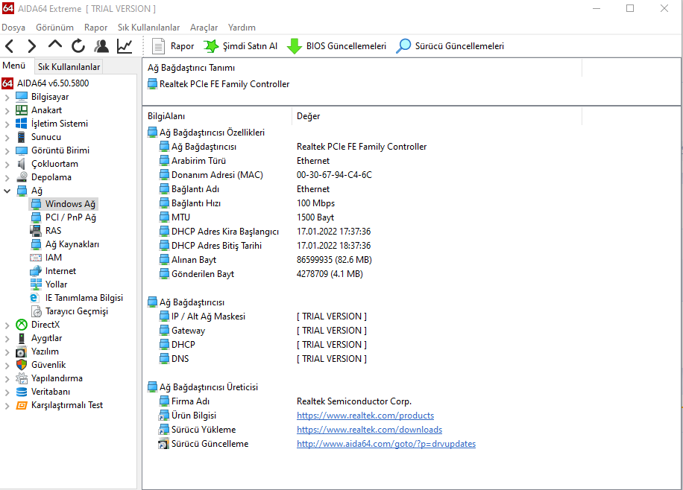Switch to Sık Kullanılanlar tab
This screenshot has width=683, height=490.
[x=69, y=67]
